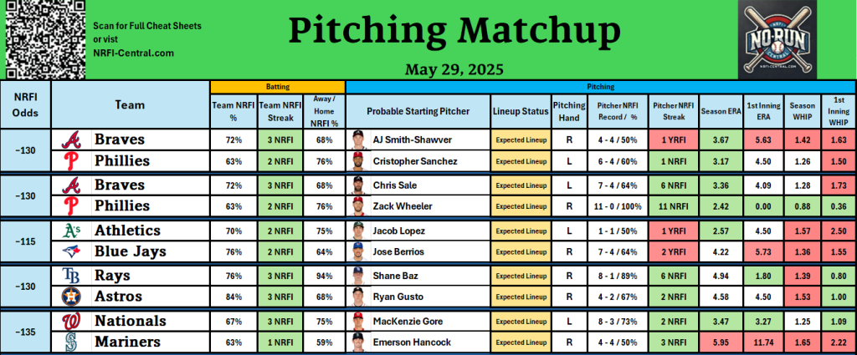Click Emerson Hancock's red 11.74 ERA cell
The image size is (857, 355).
point(762,342)
